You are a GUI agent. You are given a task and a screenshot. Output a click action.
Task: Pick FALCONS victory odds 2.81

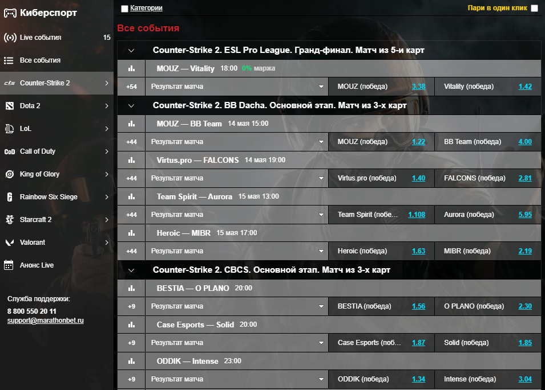pyautogui.click(x=525, y=178)
